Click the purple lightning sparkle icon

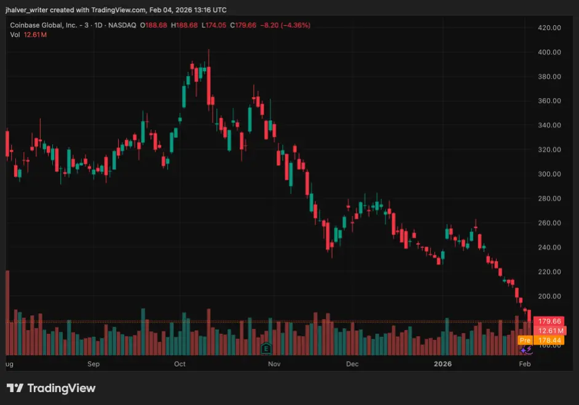[x=527, y=350]
